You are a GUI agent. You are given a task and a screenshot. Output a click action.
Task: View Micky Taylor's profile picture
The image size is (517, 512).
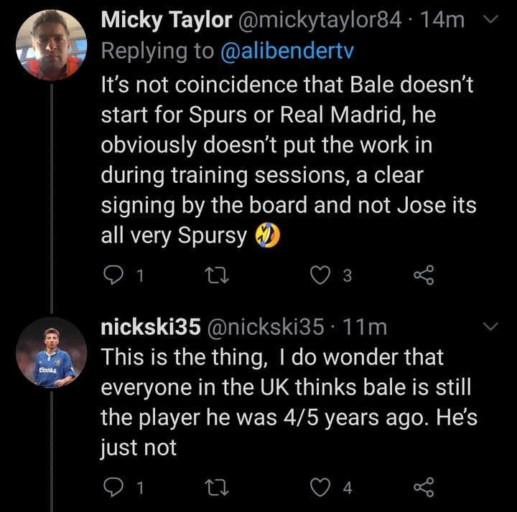click(52, 45)
